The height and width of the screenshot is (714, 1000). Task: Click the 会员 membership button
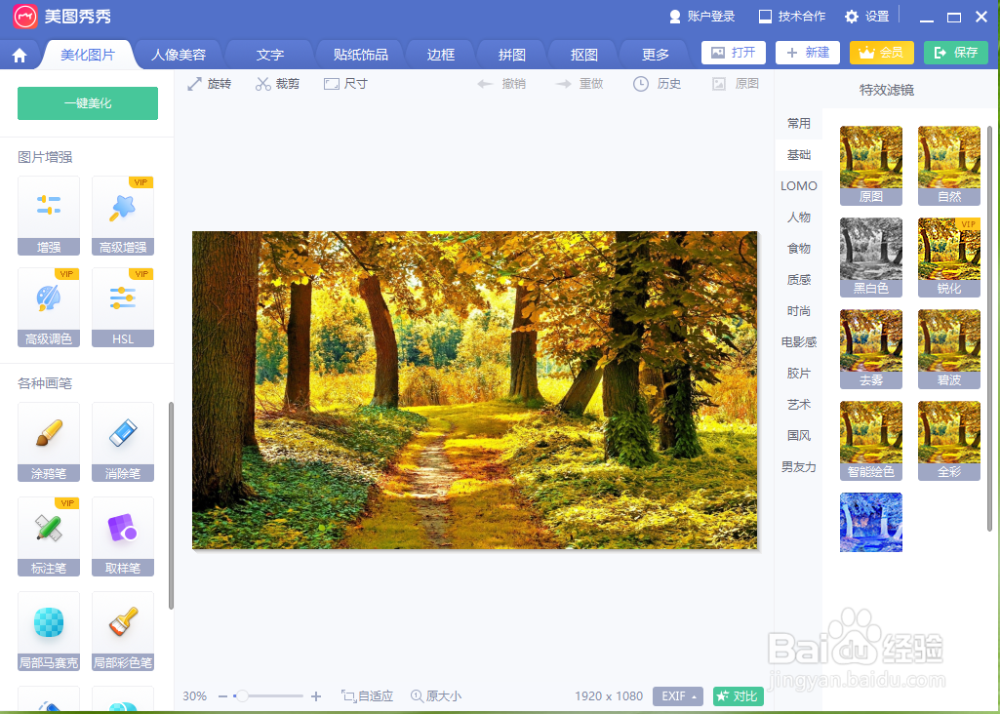pyautogui.click(x=881, y=53)
